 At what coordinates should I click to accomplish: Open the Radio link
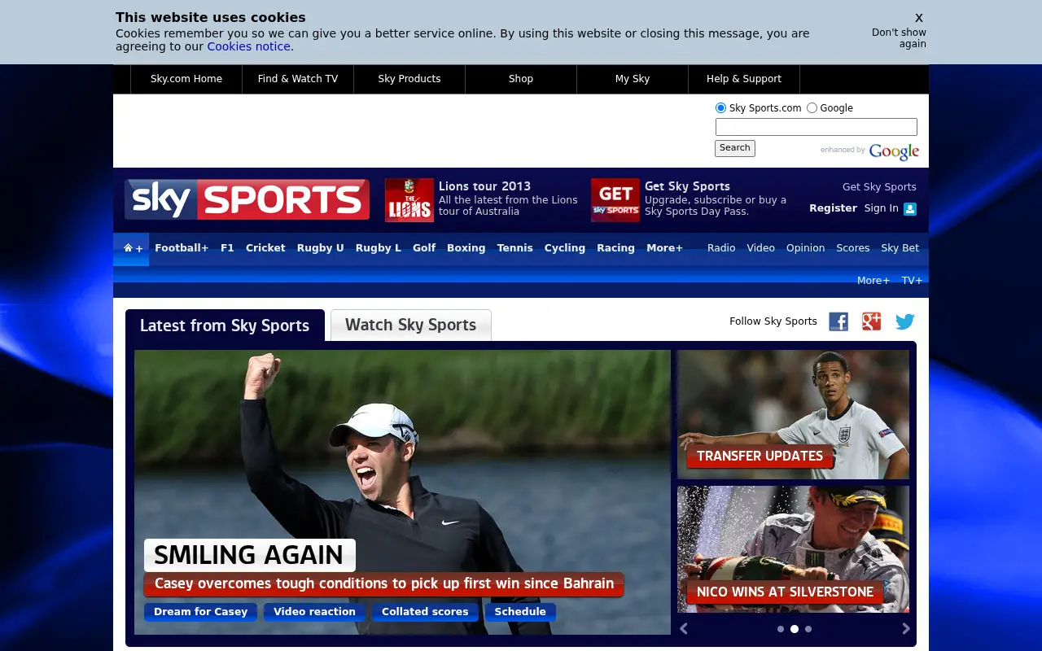coord(721,248)
